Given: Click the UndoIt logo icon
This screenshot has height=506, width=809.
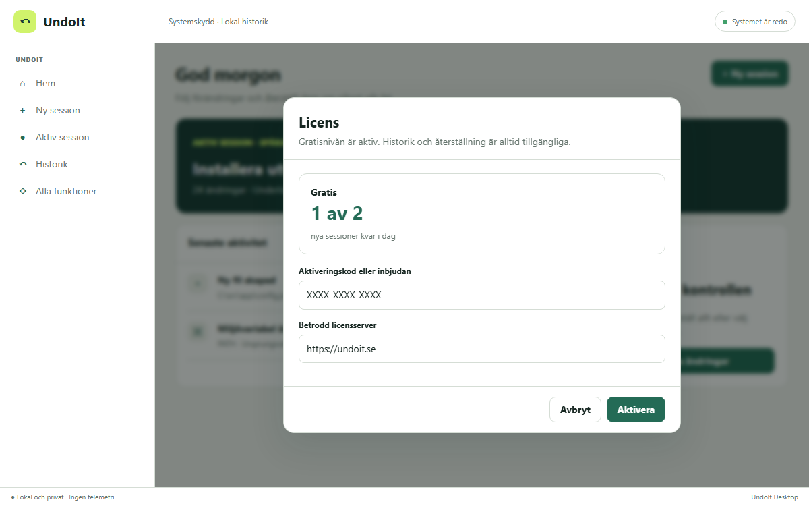Looking at the screenshot, I should click(x=25, y=22).
